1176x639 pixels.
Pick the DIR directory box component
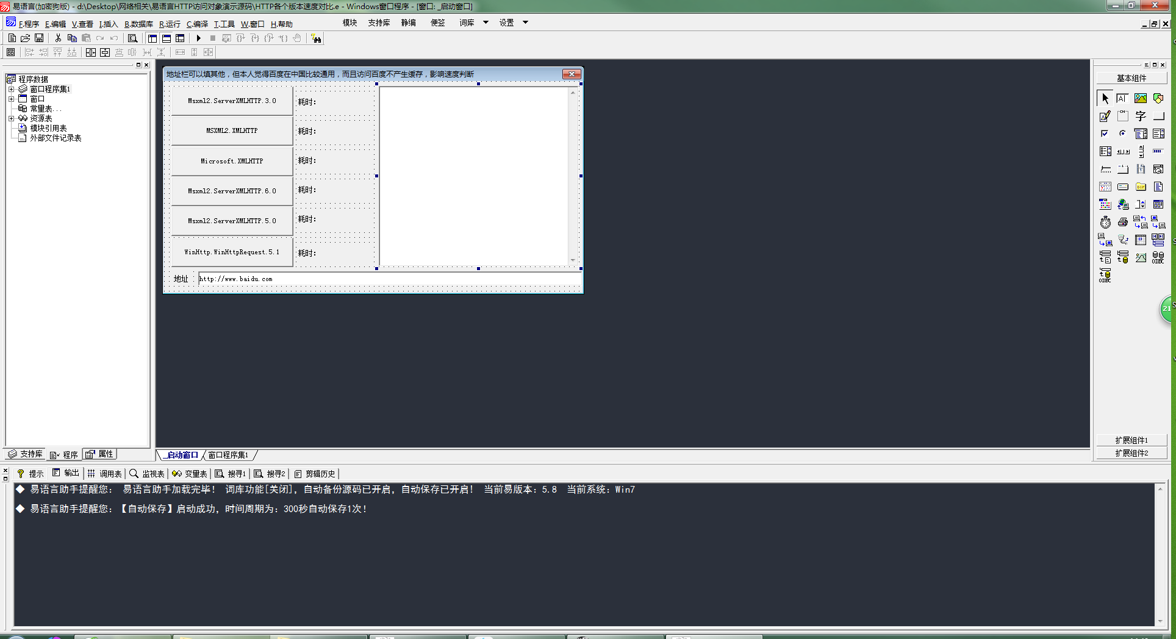pyautogui.click(x=1141, y=187)
